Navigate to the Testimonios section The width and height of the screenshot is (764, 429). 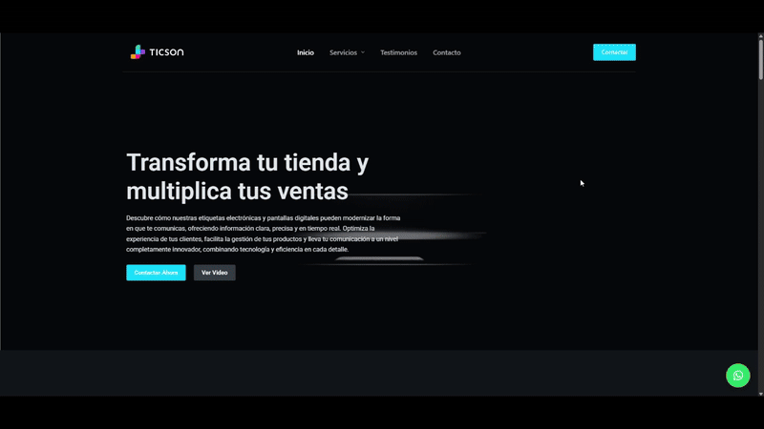point(398,52)
